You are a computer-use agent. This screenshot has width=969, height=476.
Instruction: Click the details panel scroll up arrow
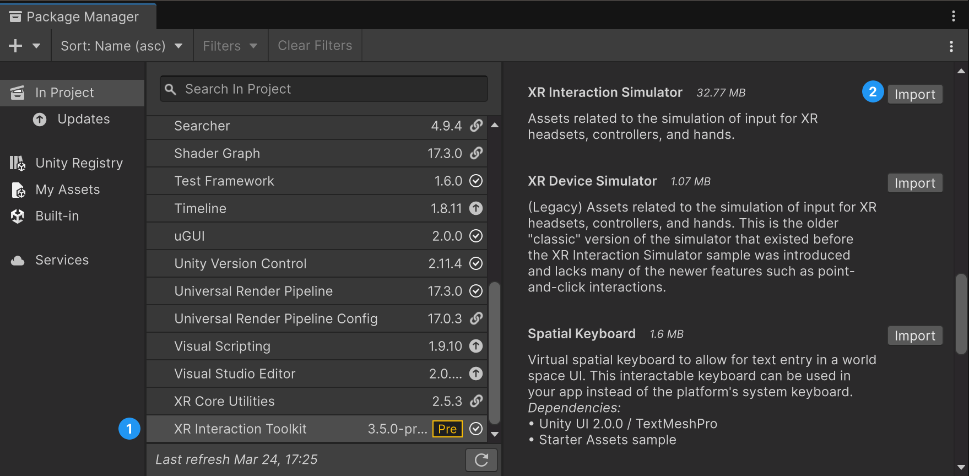(x=961, y=71)
